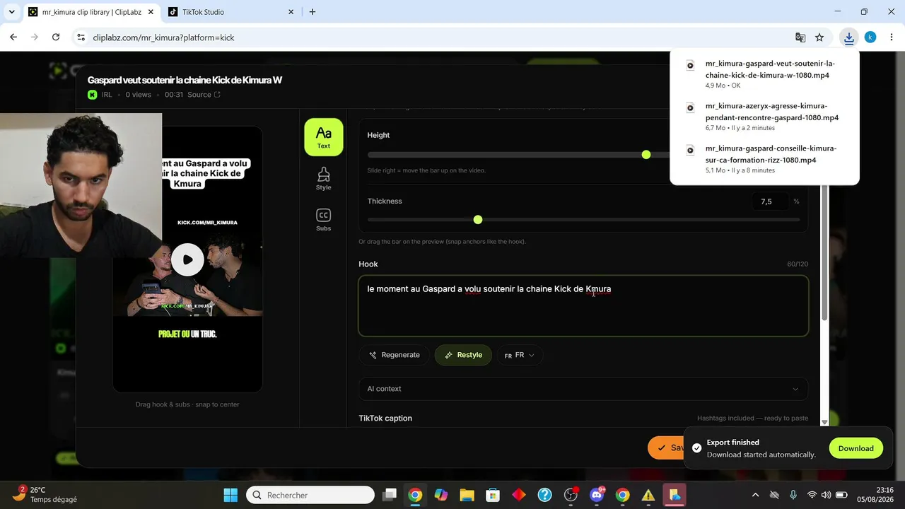The width and height of the screenshot is (905, 509).
Task: Click the green Kick platform badge
Action: 93,95
